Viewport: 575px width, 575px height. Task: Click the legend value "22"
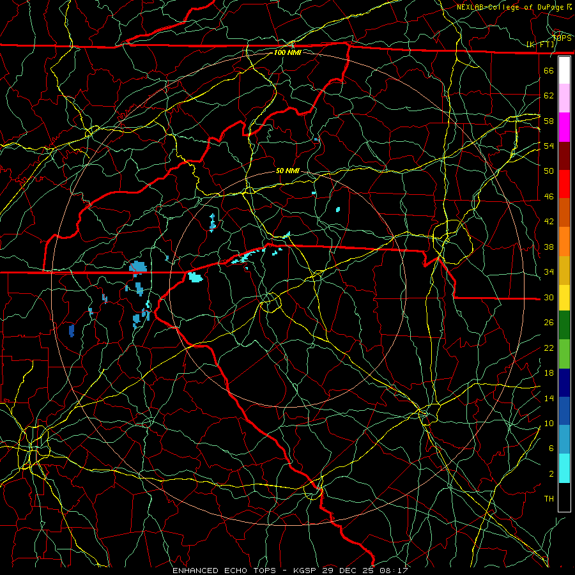[x=549, y=348]
